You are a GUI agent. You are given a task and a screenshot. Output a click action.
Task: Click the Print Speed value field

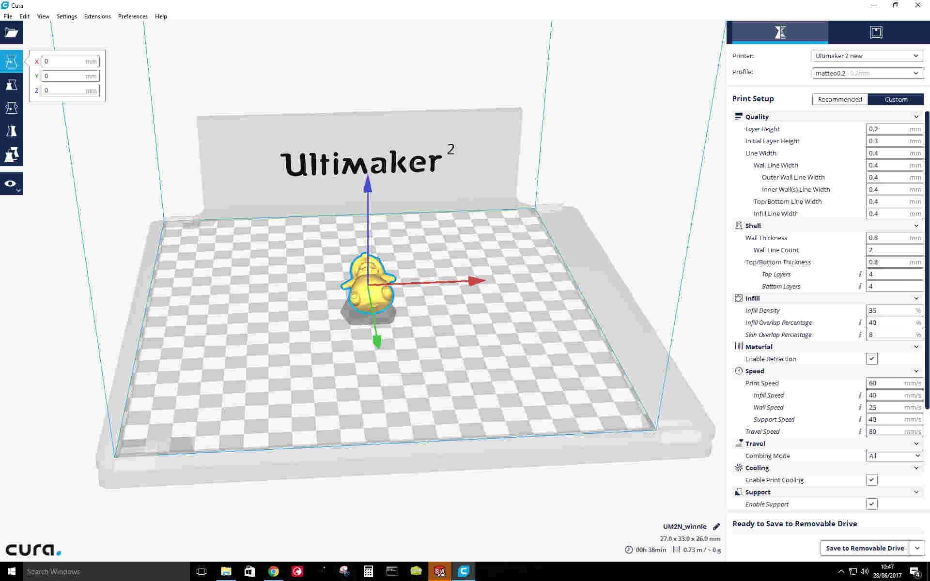[x=895, y=383]
